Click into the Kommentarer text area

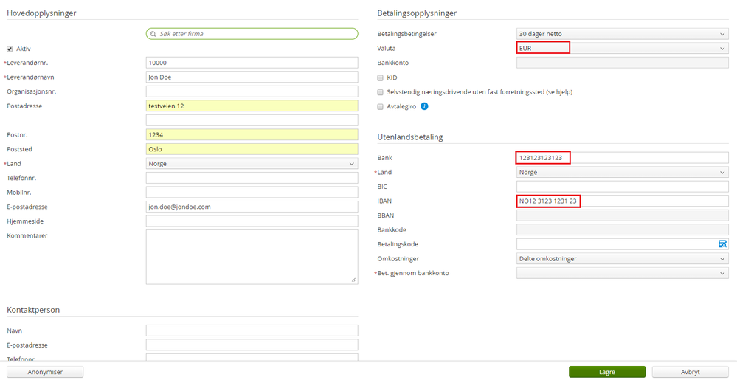pyautogui.click(x=252, y=256)
